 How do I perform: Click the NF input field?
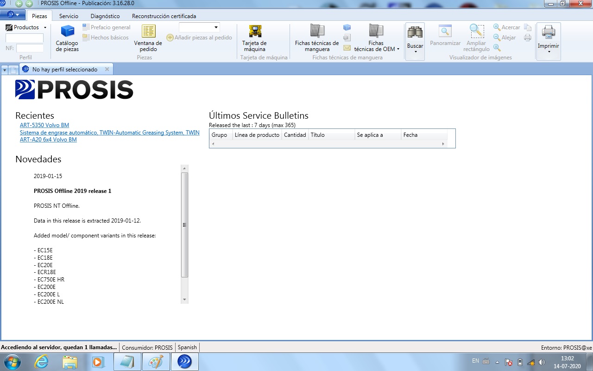pos(30,48)
